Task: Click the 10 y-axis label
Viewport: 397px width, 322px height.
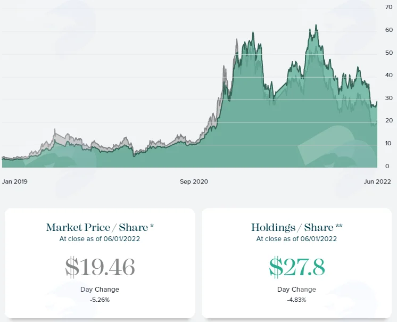Action: 388,143
